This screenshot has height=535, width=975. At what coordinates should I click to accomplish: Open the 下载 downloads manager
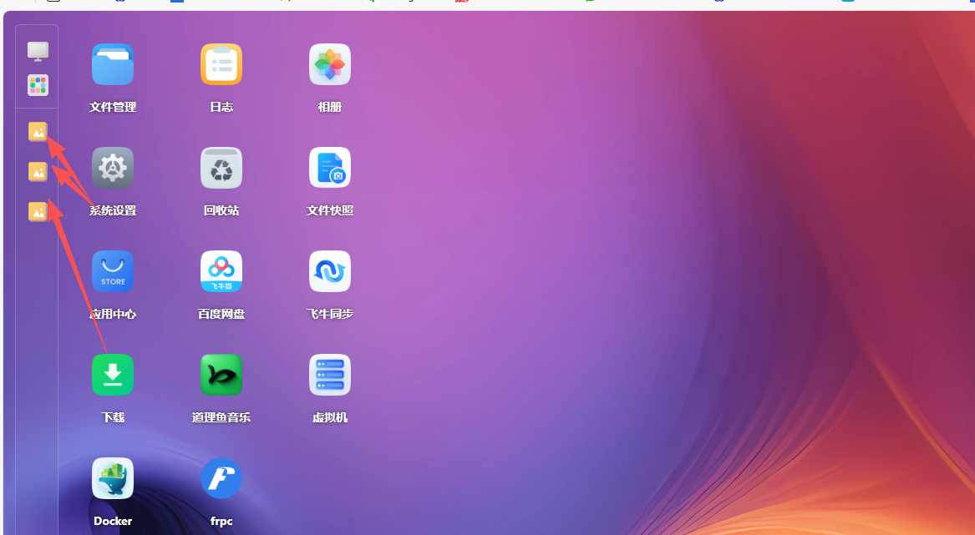pyautogui.click(x=112, y=375)
